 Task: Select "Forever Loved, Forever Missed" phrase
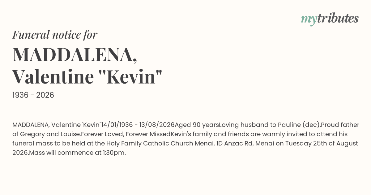[126, 134]
